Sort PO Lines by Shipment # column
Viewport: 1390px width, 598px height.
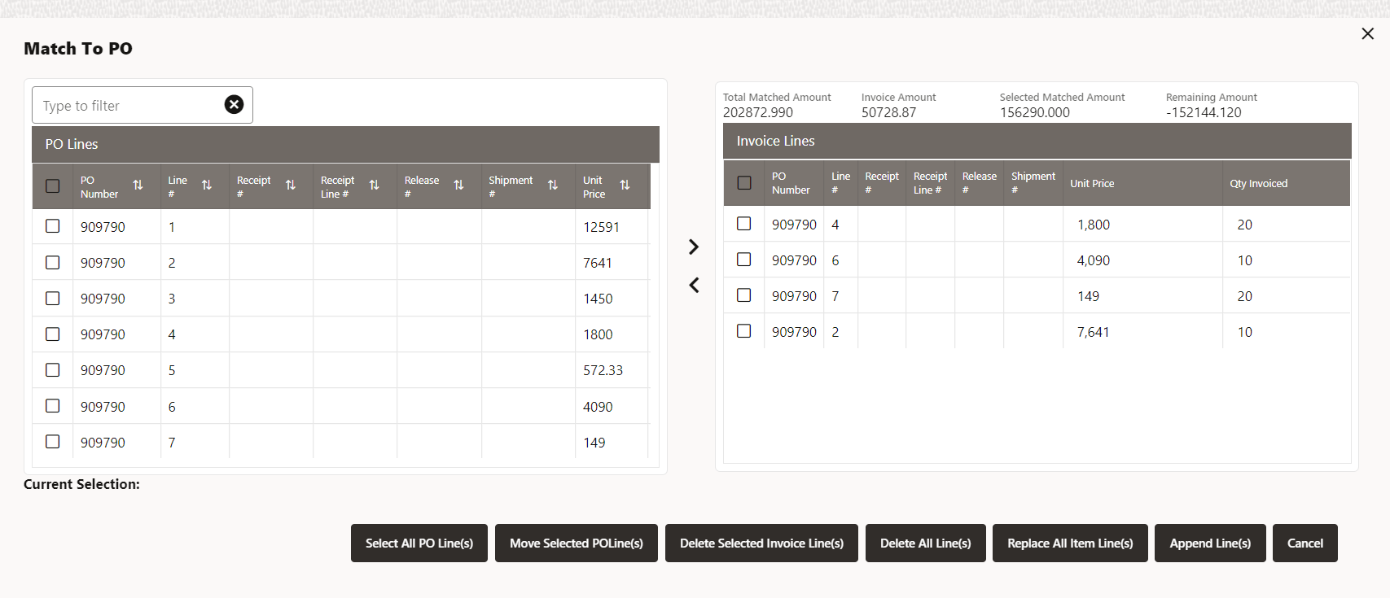tap(553, 186)
